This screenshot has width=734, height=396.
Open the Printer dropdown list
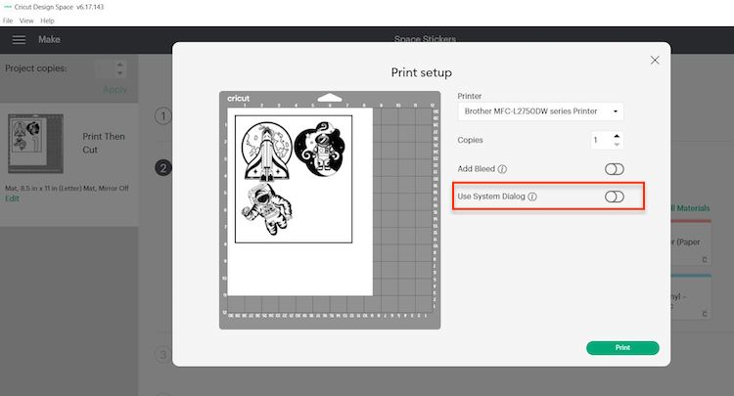pyautogui.click(x=540, y=111)
